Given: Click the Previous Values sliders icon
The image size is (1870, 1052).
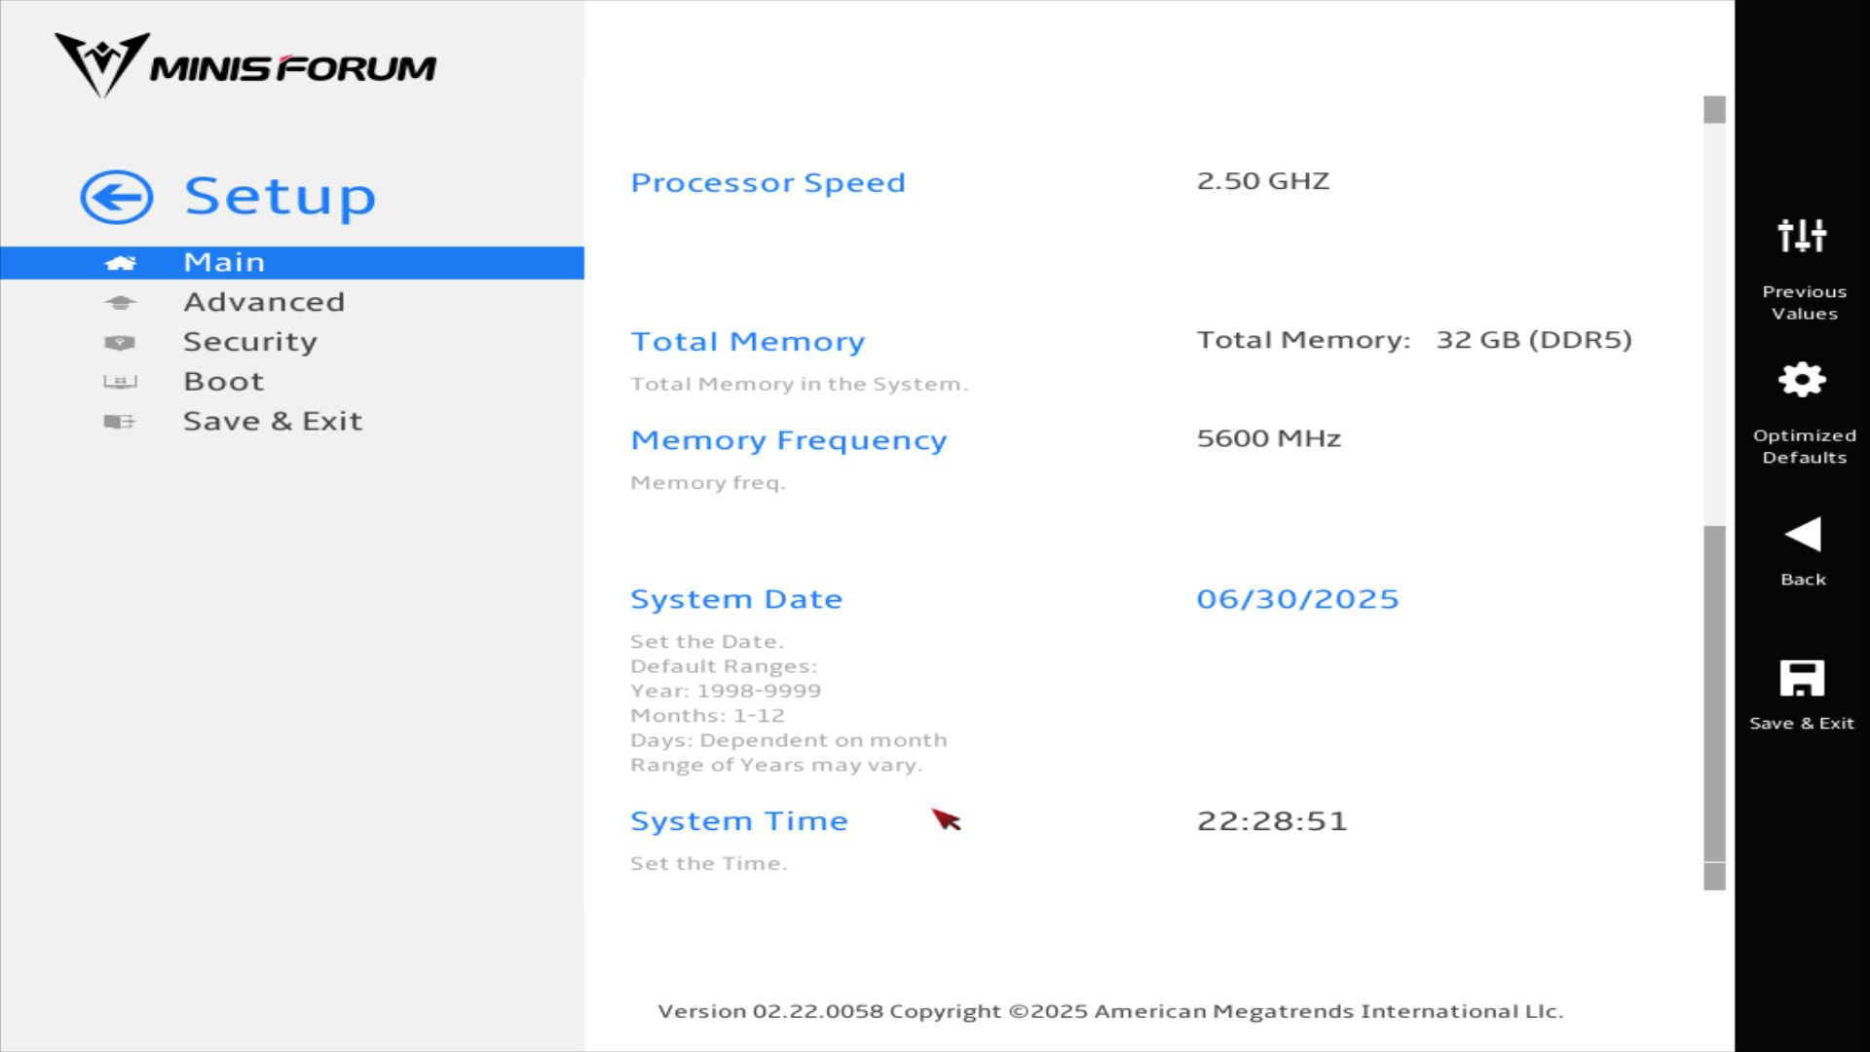Looking at the screenshot, I should [1802, 236].
